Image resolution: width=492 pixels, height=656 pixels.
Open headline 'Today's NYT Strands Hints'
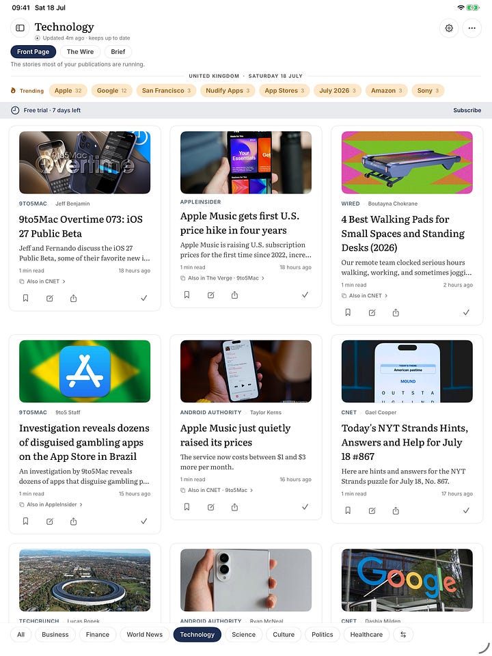[x=405, y=442]
